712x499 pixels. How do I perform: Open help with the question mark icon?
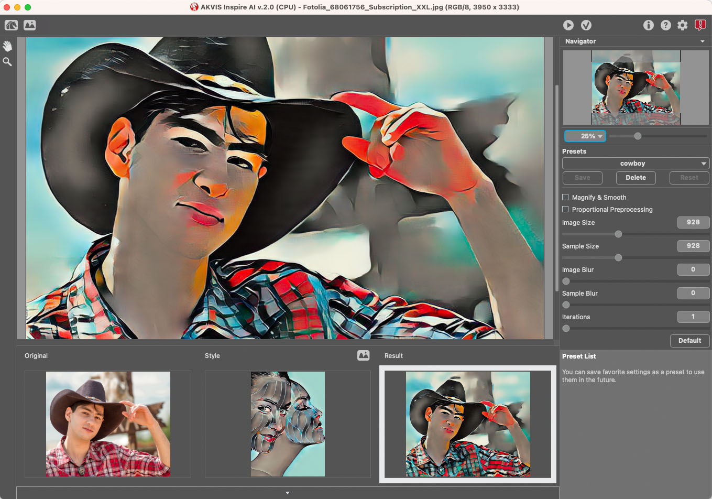point(666,25)
